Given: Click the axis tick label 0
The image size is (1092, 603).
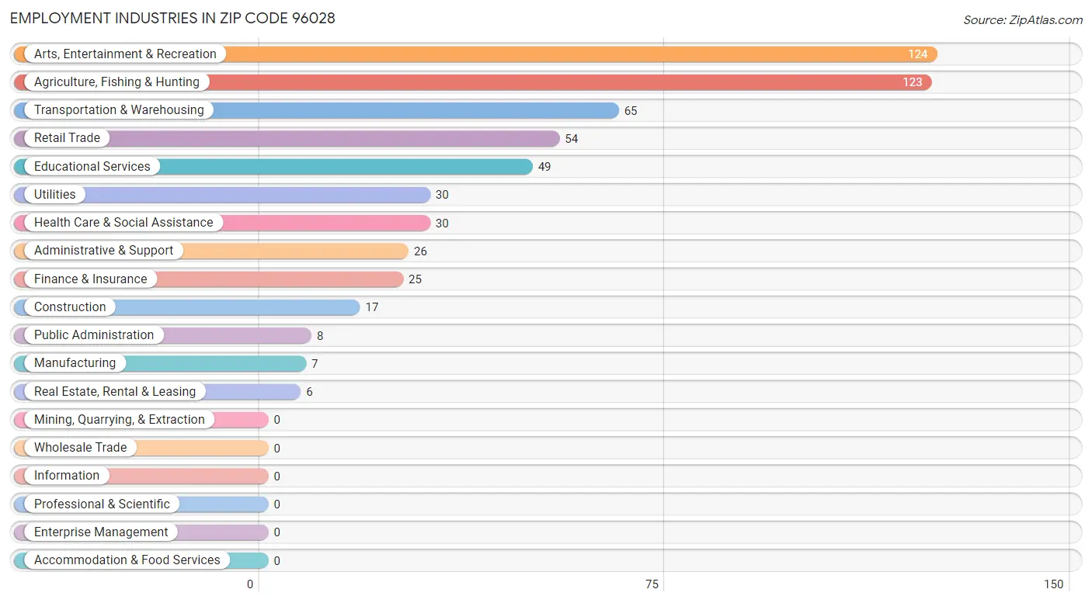Looking at the screenshot, I should point(250,584).
